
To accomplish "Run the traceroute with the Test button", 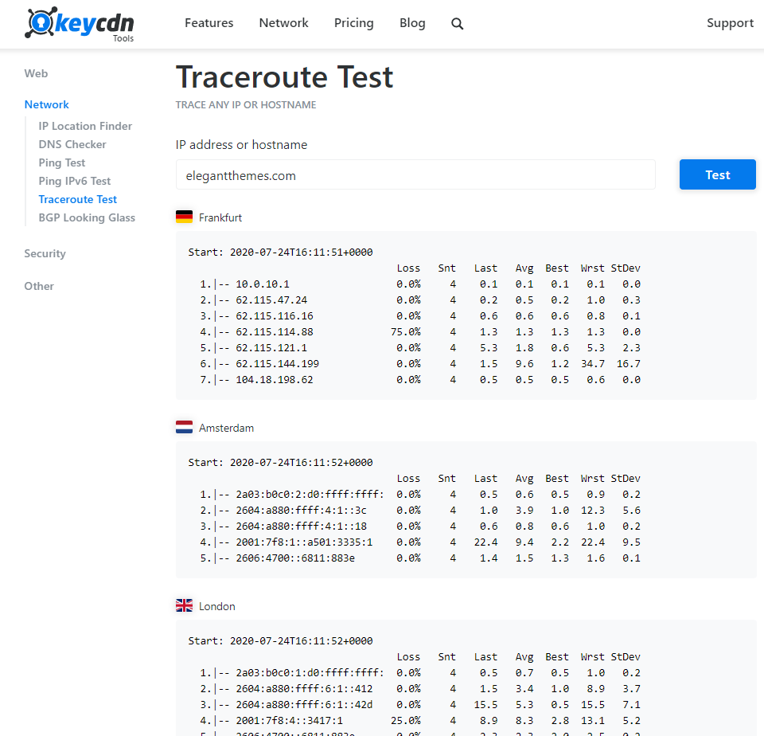I will point(717,174).
